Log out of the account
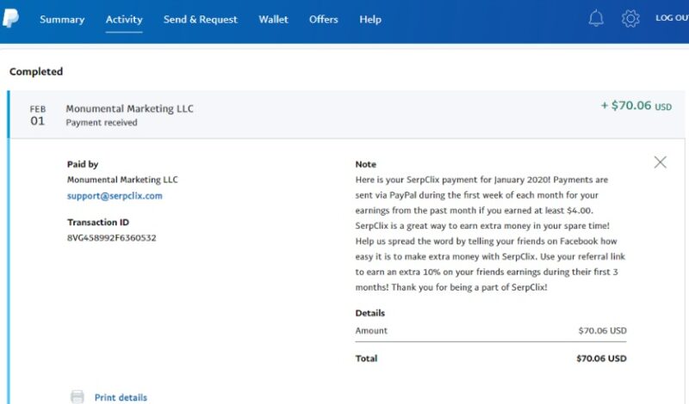This screenshot has width=689, height=404. [x=671, y=19]
